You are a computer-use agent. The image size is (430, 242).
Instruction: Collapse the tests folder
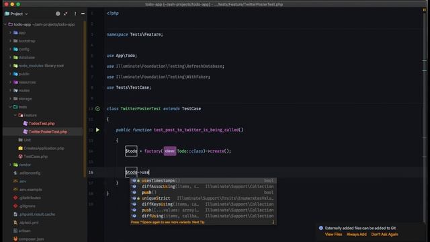[11, 107]
